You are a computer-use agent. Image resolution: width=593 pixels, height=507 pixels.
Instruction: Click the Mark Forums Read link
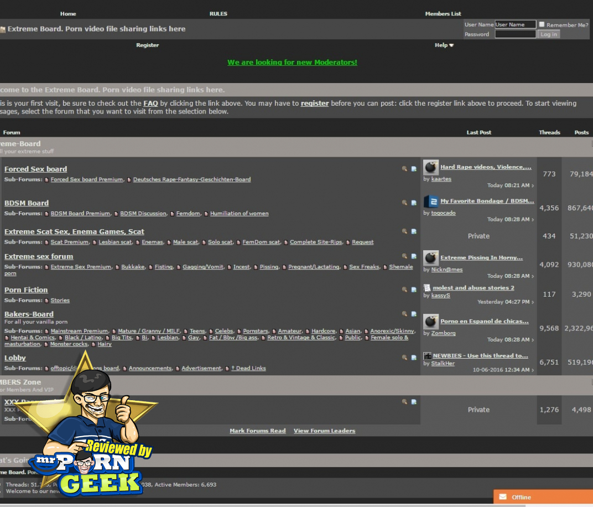[258, 431]
